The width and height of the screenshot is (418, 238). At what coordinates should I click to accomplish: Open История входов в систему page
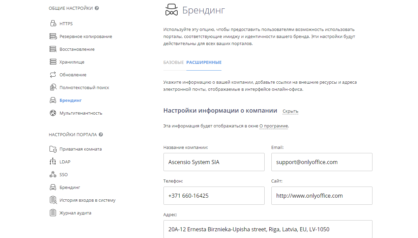click(x=88, y=200)
